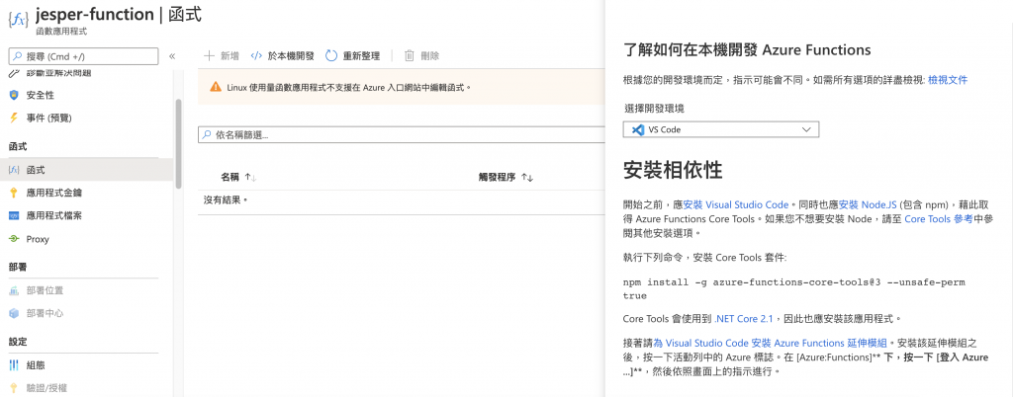Click the 沒有結果 row text
This screenshot has height=397, width=1013.
click(227, 199)
